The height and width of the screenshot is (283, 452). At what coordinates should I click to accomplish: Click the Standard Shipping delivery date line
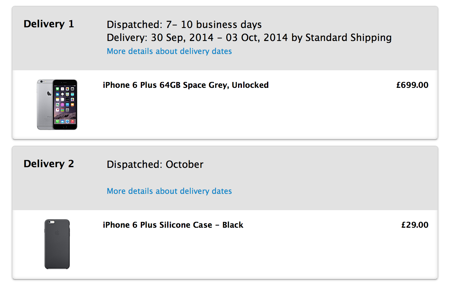point(249,38)
